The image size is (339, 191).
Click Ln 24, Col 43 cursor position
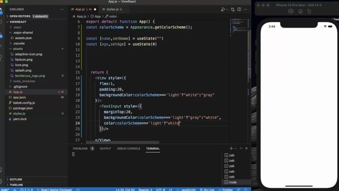[x=125, y=189]
